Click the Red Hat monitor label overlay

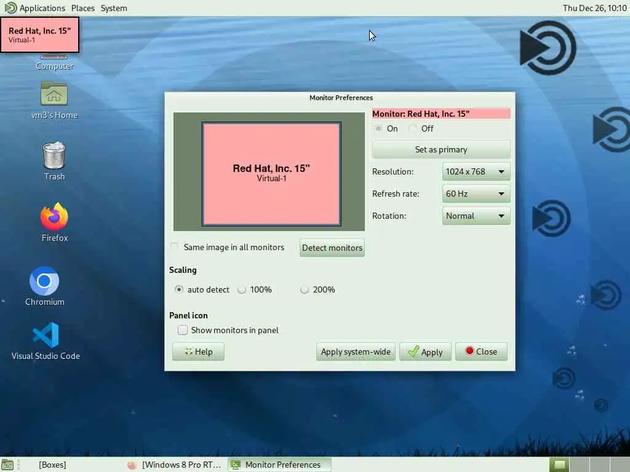click(40, 35)
